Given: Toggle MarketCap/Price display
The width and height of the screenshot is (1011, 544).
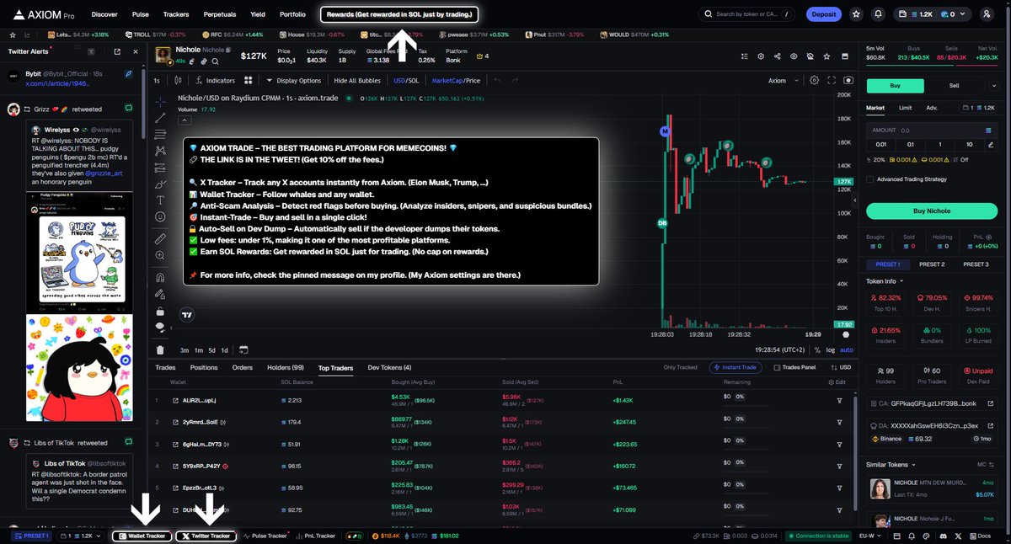Looking at the screenshot, I should 456,81.
